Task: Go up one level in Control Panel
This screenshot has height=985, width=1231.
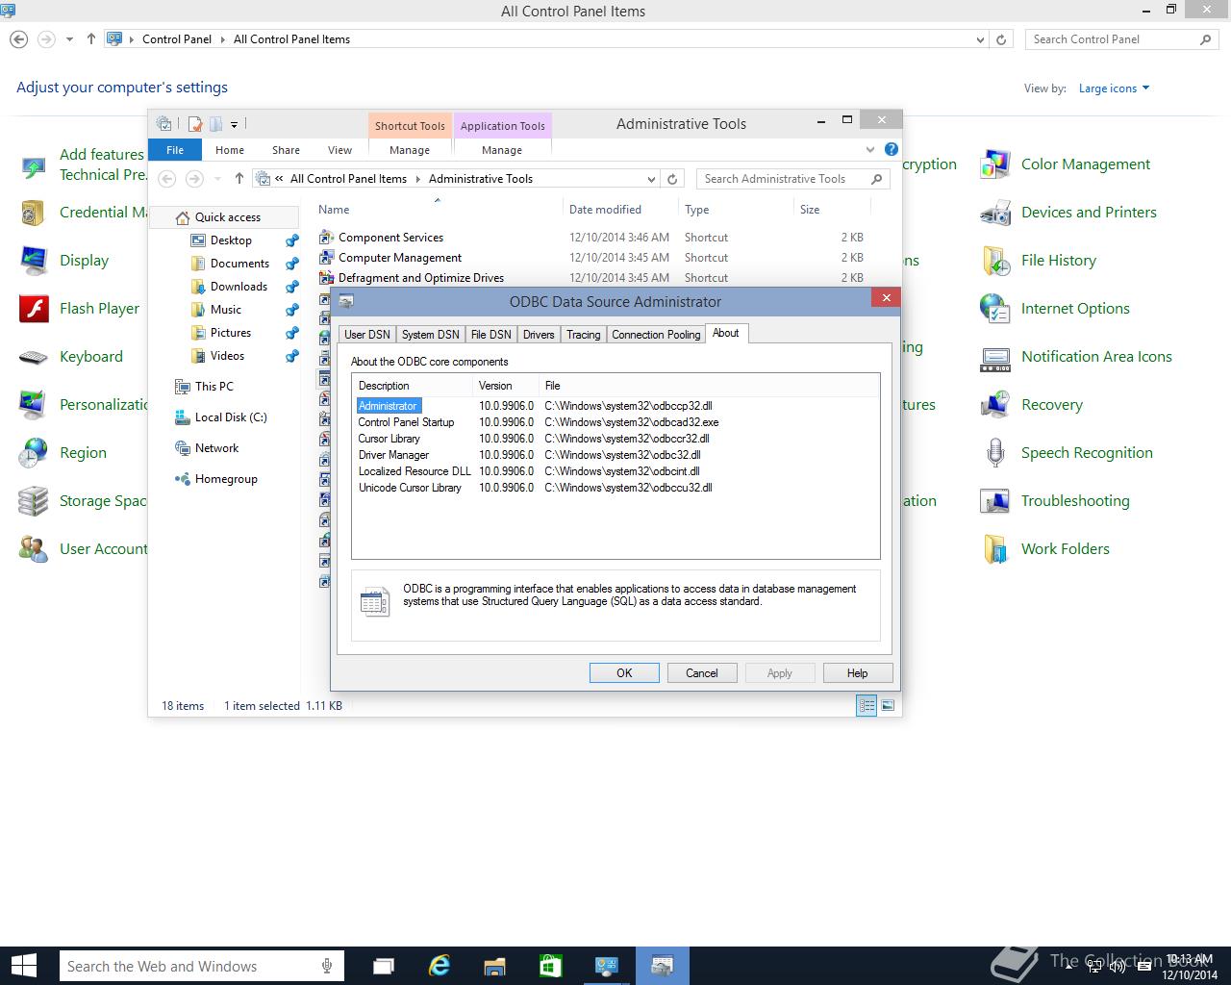Action: point(90,39)
